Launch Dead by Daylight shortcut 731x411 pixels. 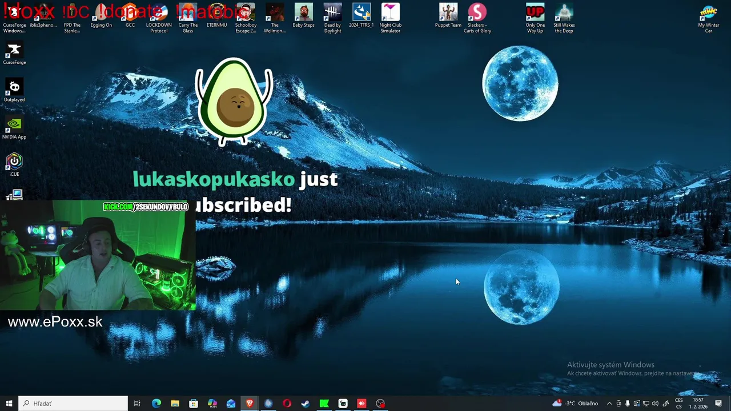click(332, 18)
